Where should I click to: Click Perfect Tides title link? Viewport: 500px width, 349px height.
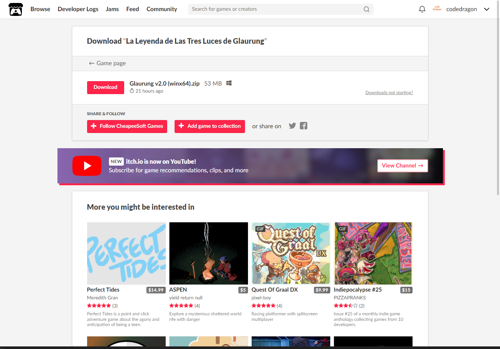(x=103, y=290)
